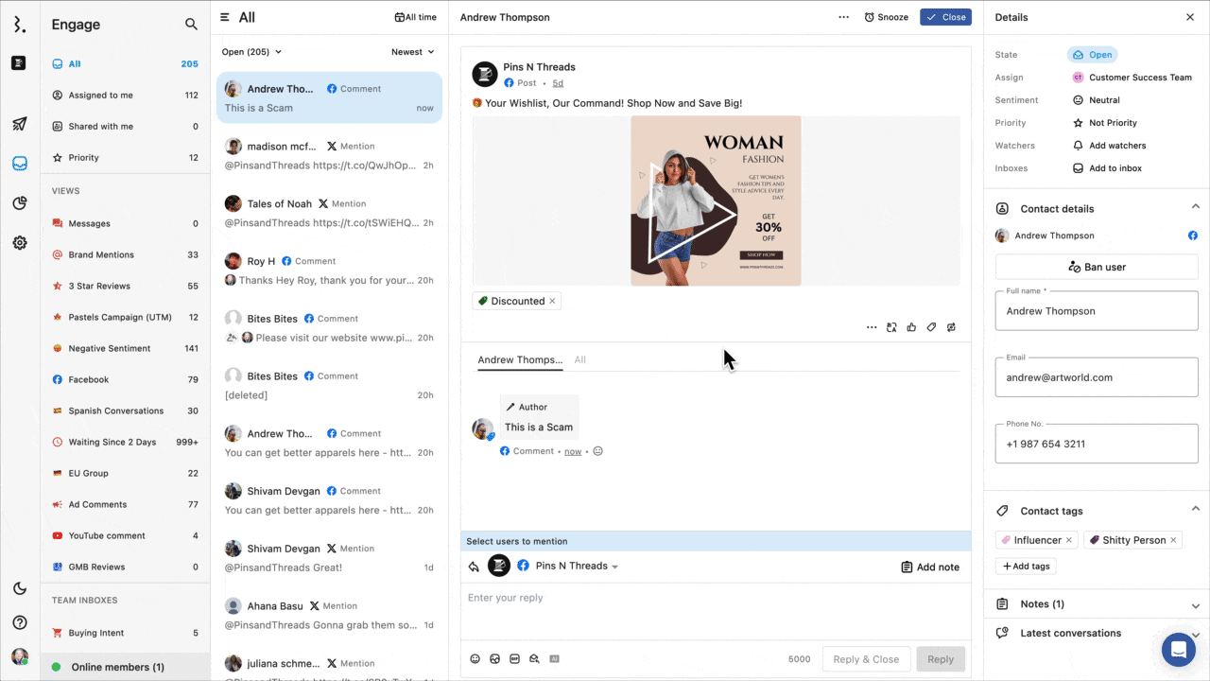The image size is (1210, 681).
Task: Remove the Discounted tag from the post
Action: point(553,301)
